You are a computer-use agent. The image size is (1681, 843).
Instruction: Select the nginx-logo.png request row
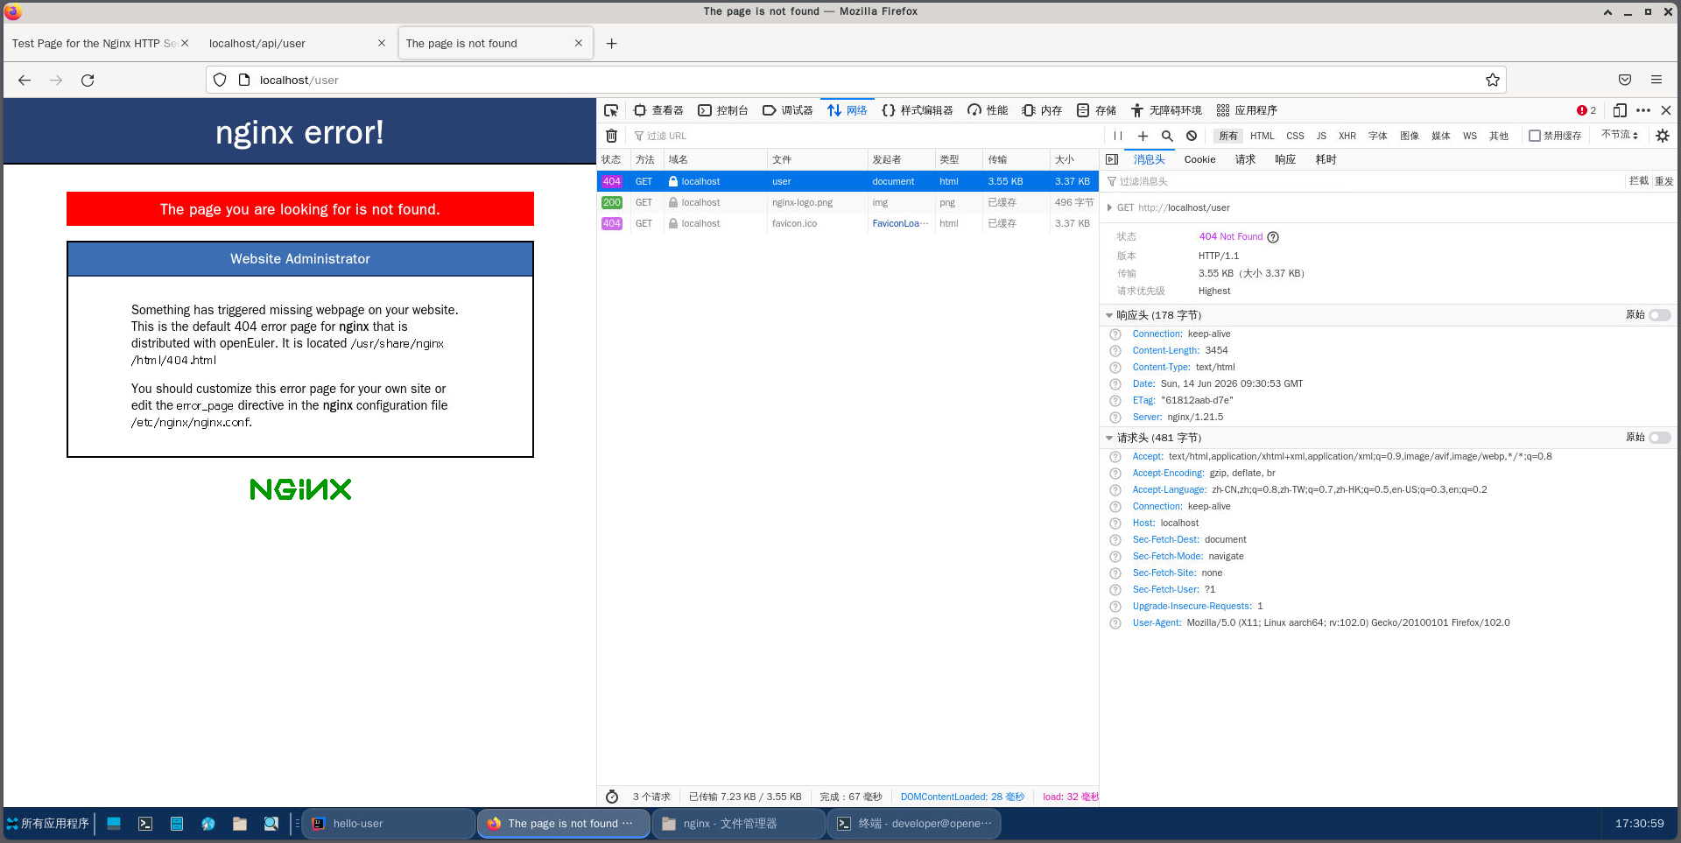click(848, 203)
